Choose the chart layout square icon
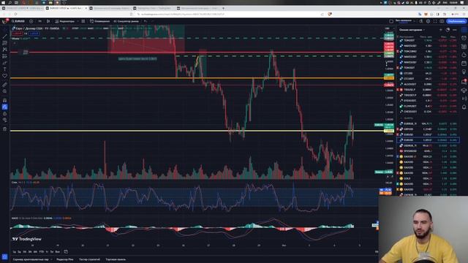Screen dimensions: 468x263 [x=391, y=21]
